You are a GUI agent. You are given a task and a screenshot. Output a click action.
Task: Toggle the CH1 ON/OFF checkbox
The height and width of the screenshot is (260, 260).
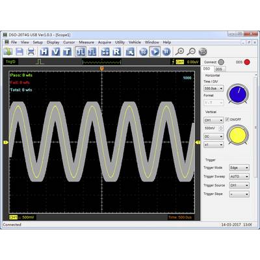click(227, 120)
